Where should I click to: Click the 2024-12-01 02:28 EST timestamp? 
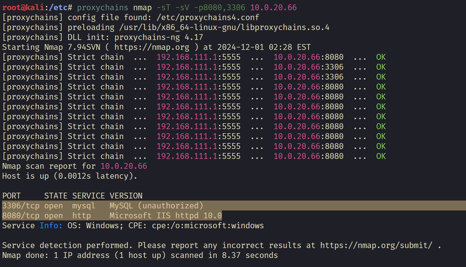(x=264, y=47)
